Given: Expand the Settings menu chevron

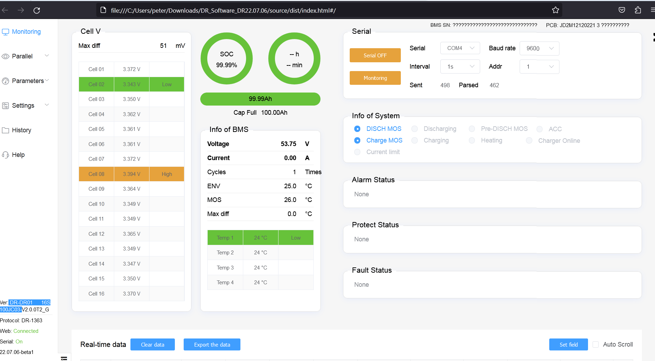Looking at the screenshot, I should pos(47,105).
